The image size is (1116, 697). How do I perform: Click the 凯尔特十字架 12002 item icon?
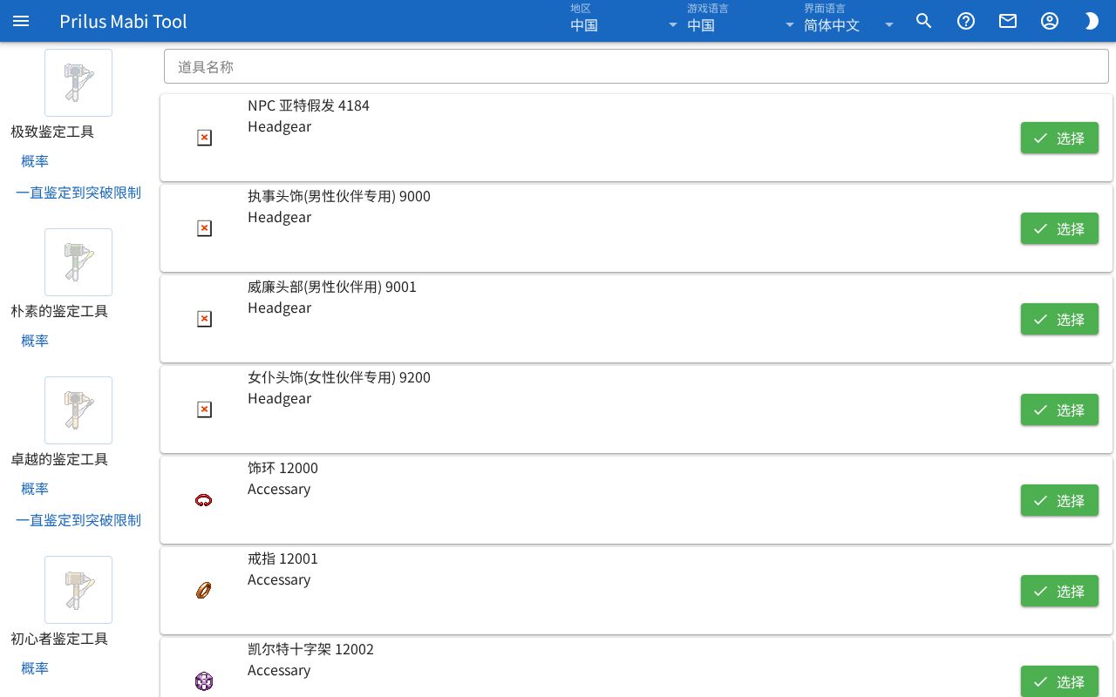[x=204, y=681]
